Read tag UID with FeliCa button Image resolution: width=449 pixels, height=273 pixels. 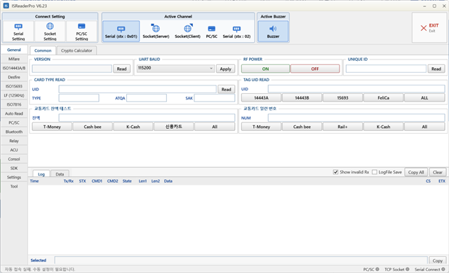[384, 98]
